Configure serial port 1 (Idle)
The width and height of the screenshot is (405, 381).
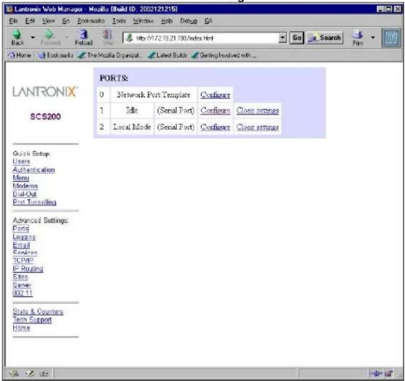point(215,111)
